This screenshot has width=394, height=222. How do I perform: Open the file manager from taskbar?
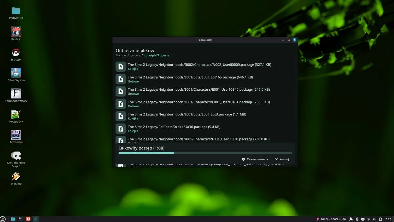(x=13, y=219)
